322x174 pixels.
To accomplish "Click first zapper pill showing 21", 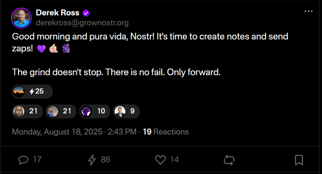I will pyautogui.click(x=27, y=111).
